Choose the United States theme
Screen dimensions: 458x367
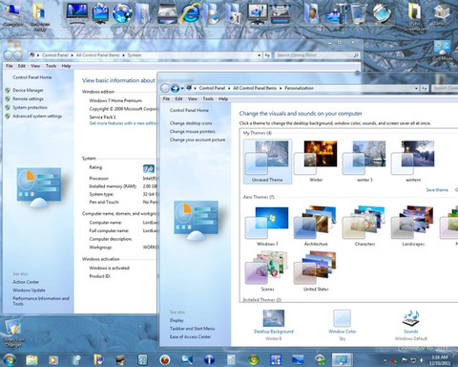[316, 271]
